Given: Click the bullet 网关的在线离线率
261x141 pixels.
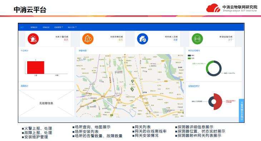Looking at the screenshot, I should click(149, 131).
